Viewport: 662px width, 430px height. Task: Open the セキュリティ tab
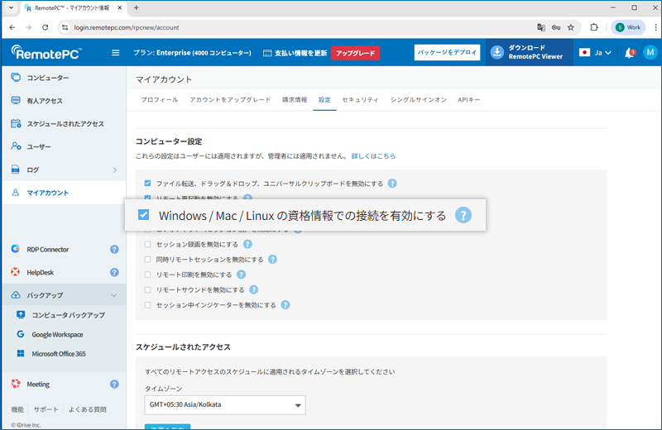(x=360, y=99)
